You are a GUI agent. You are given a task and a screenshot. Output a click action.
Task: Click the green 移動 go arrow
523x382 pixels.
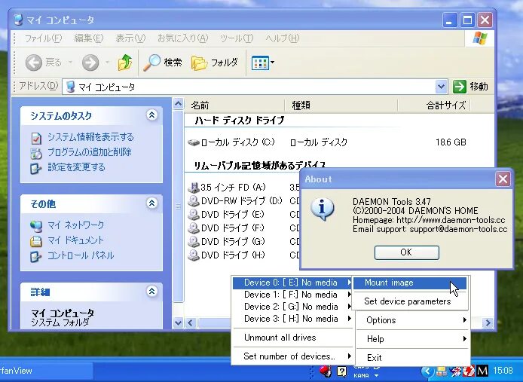pos(459,87)
